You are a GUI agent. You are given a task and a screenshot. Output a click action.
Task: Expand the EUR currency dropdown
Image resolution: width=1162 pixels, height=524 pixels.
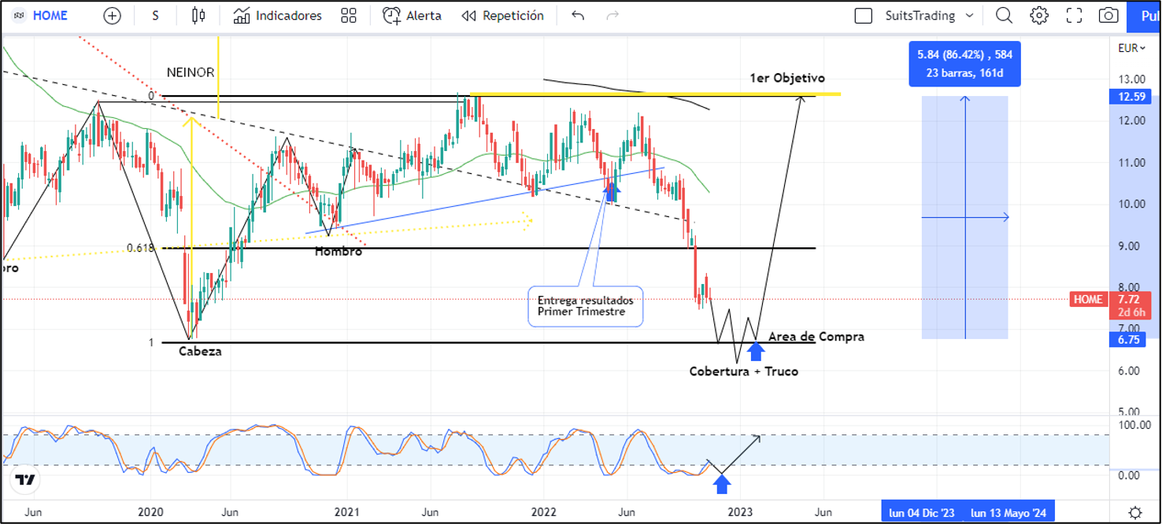pyautogui.click(x=1131, y=48)
